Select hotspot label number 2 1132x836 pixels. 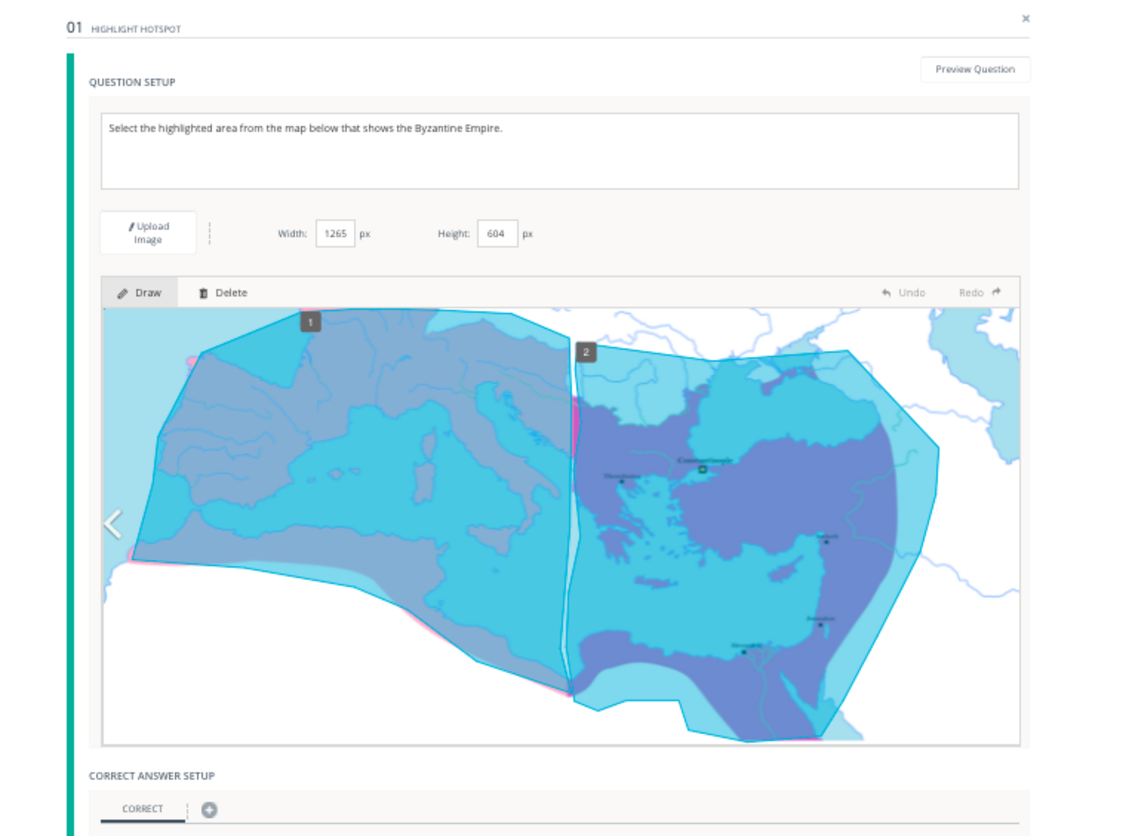pos(586,352)
